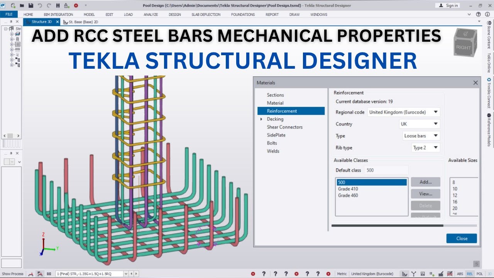Switch to St. Base (Base) 2D view tab
Screen dimensions: 494x278
81,22
